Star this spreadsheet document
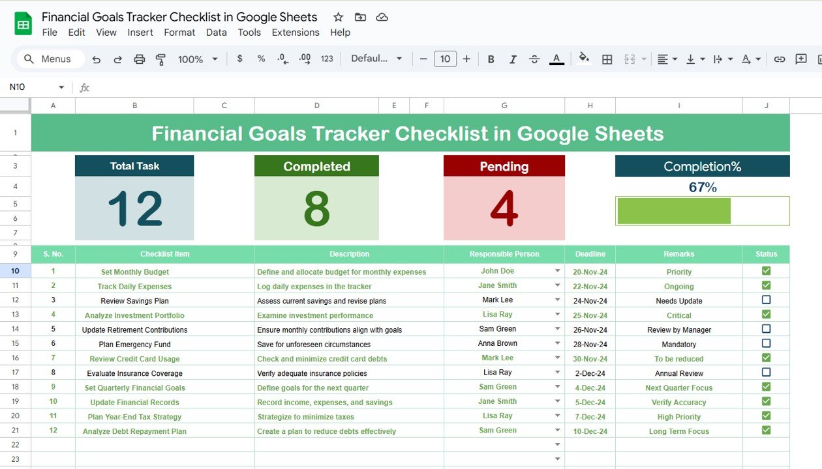Image resolution: width=822 pixels, height=469 pixels. tap(338, 18)
